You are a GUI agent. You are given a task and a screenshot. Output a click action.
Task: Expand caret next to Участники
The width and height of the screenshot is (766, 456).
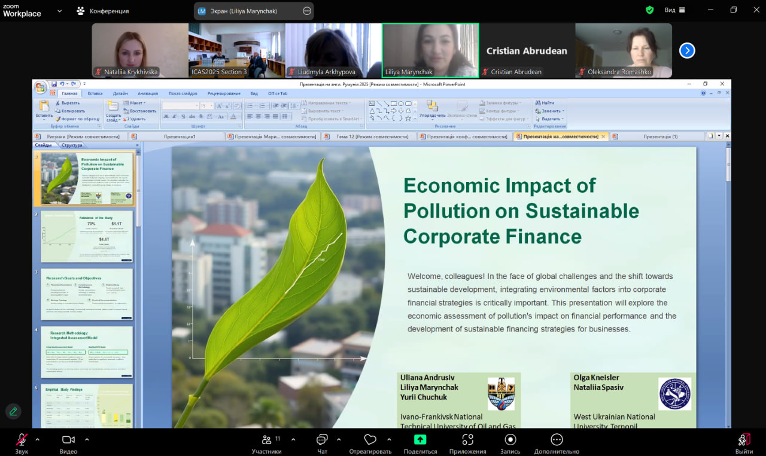pyautogui.click(x=293, y=439)
